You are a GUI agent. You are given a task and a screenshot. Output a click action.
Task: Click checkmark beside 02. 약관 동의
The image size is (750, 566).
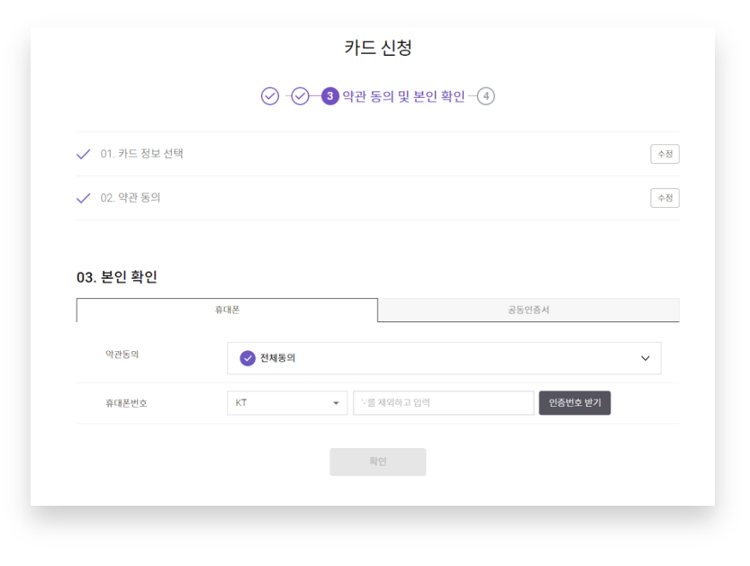84,198
